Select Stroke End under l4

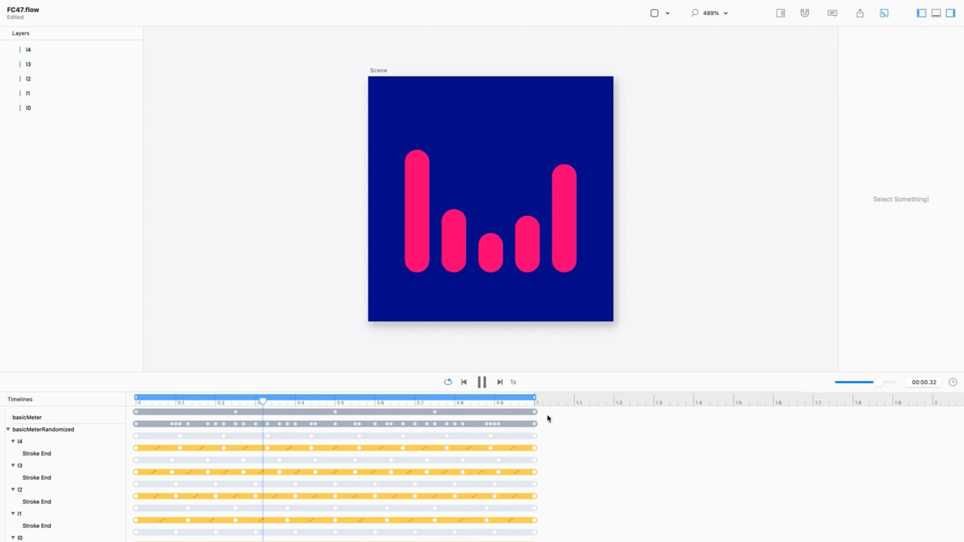click(x=37, y=453)
